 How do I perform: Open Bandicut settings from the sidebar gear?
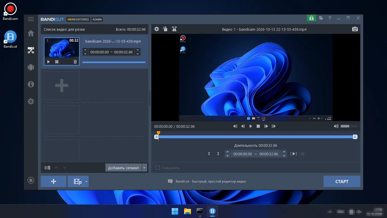point(31,101)
